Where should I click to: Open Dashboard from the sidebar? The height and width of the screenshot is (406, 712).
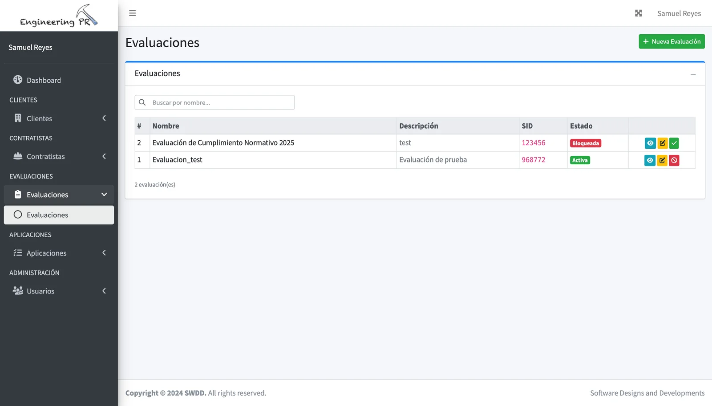[x=59, y=80]
